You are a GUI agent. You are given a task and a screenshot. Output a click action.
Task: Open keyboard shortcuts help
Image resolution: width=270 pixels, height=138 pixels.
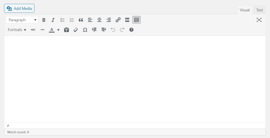tap(131, 30)
